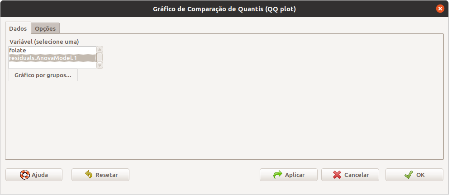Click the green arrow icon on Aplicar
Image resolution: width=452 pixels, height=195 pixels.
278,175
